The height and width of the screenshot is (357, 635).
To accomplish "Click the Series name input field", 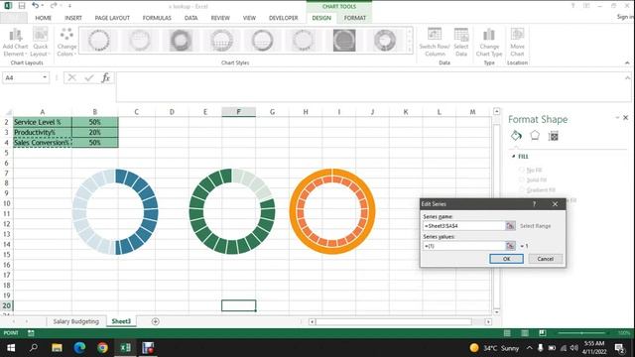I will coord(464,226).
